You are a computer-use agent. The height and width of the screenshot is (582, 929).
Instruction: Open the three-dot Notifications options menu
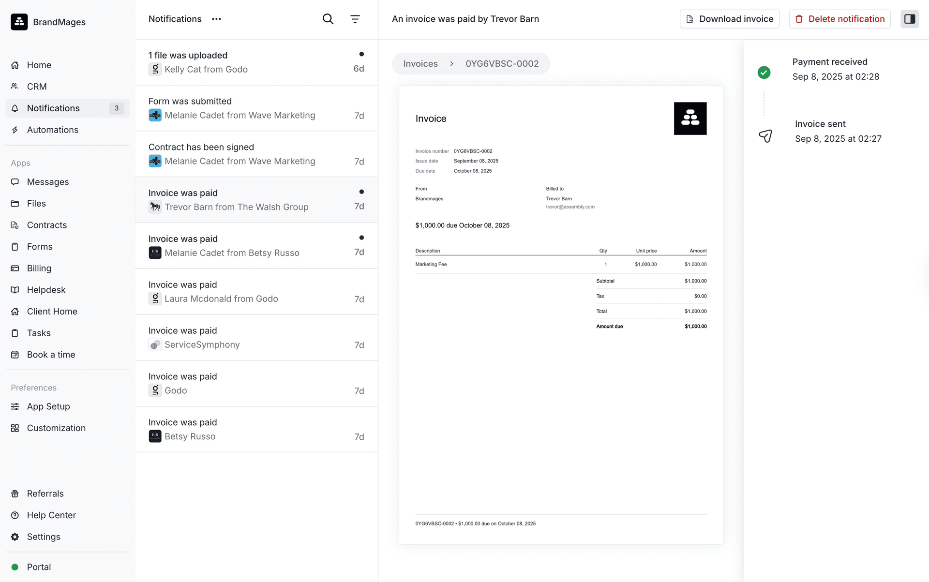216,19
